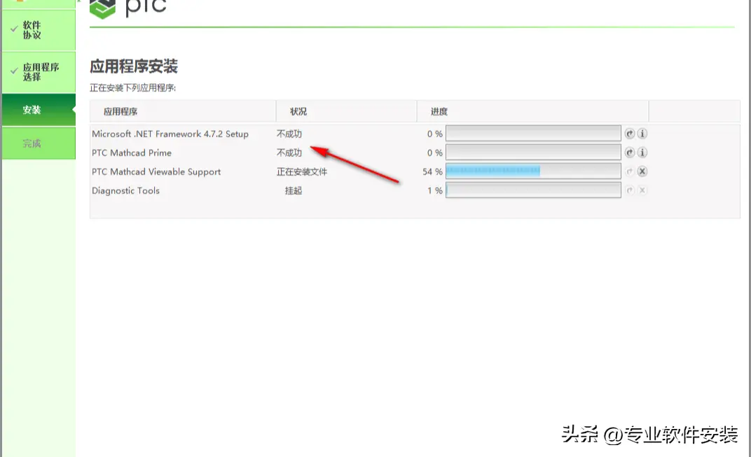Image resolution: width=751 pixels, height=457 pixels.
Task: Click 0 % value of .NET Framework row
Action: click(435, 134)
